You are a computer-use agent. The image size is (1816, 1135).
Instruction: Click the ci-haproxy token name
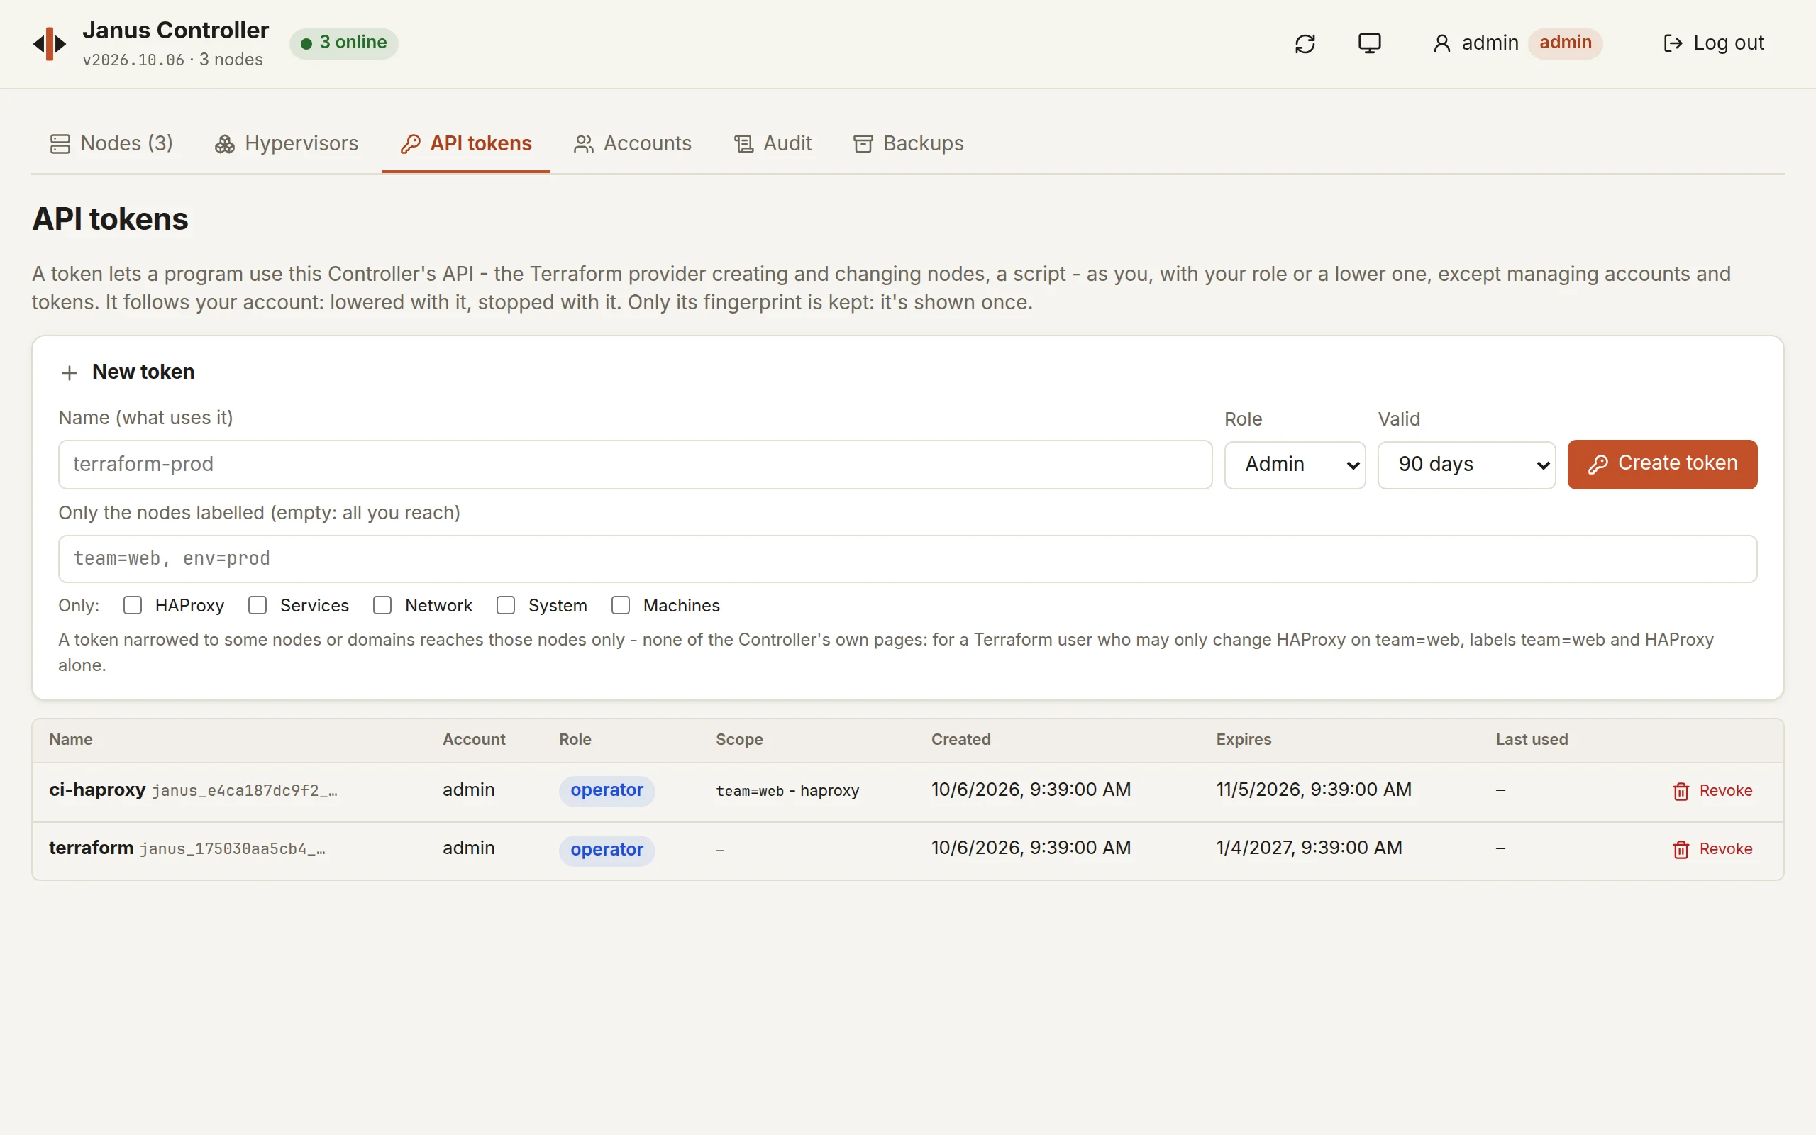pyautogui.click(x=96, y=790)
